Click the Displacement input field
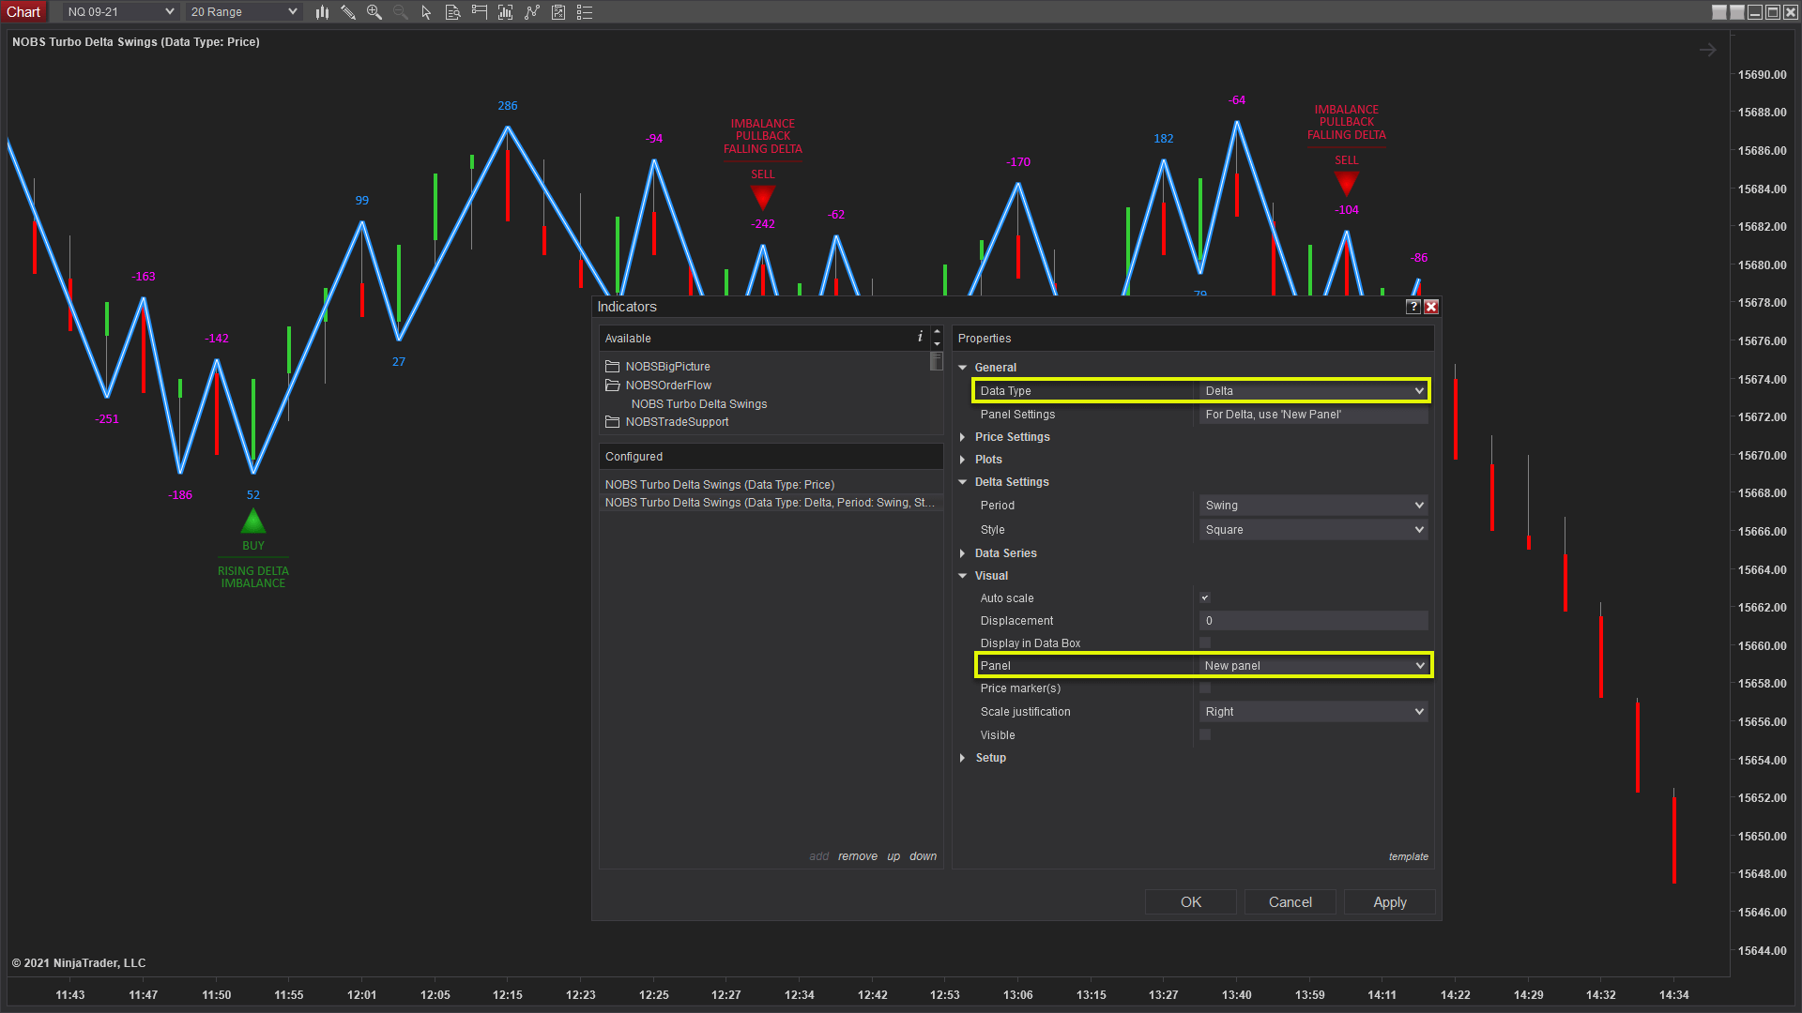Screen dimensions: 1802x1013 click(1314, 621)
